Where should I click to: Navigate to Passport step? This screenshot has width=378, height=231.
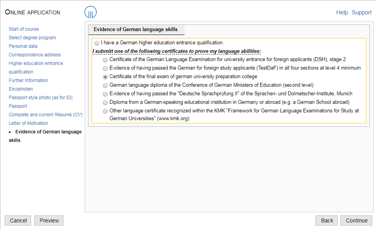point(18,106)
